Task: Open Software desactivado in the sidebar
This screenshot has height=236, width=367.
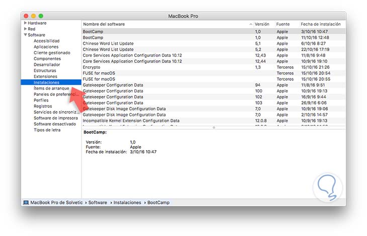Action: 55,124
